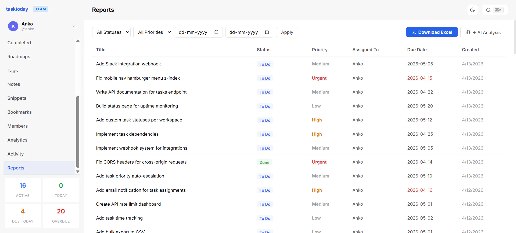Click 'Add task time tracking' title
Image resolution: width=516 pixels, height=233 pixels.
(119, 218)
